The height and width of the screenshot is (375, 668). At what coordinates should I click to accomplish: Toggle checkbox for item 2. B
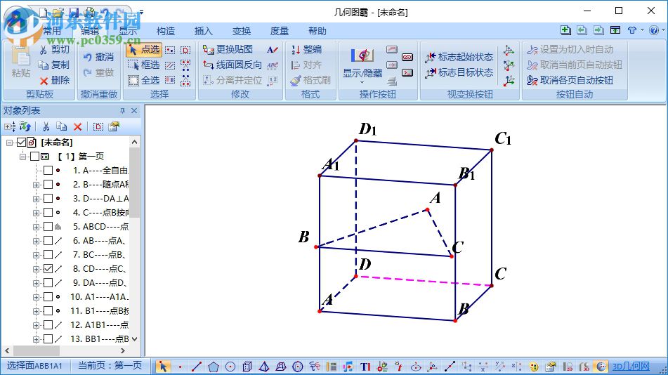pos(48,185)
